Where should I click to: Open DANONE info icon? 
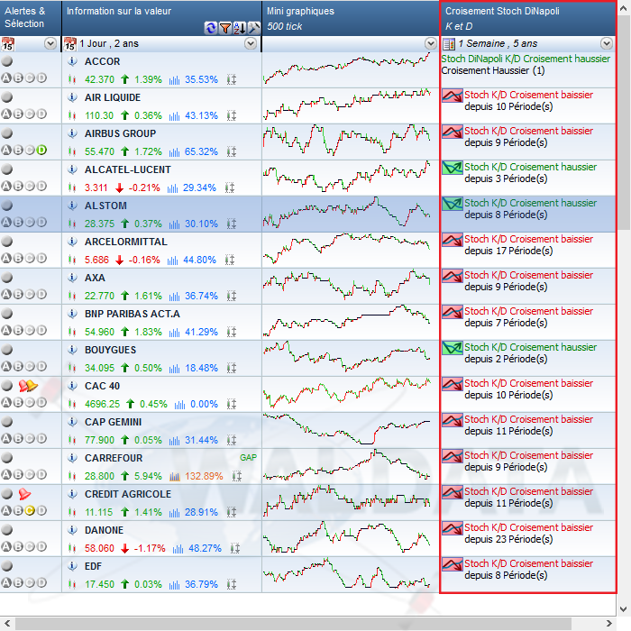coord(72,530)
